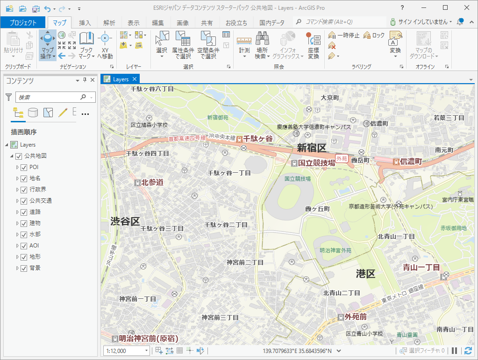The height and width of the screenshot is (360, 478).
Task: Uncheck the POI layer checkbox
Action: (x=24, y=167)
